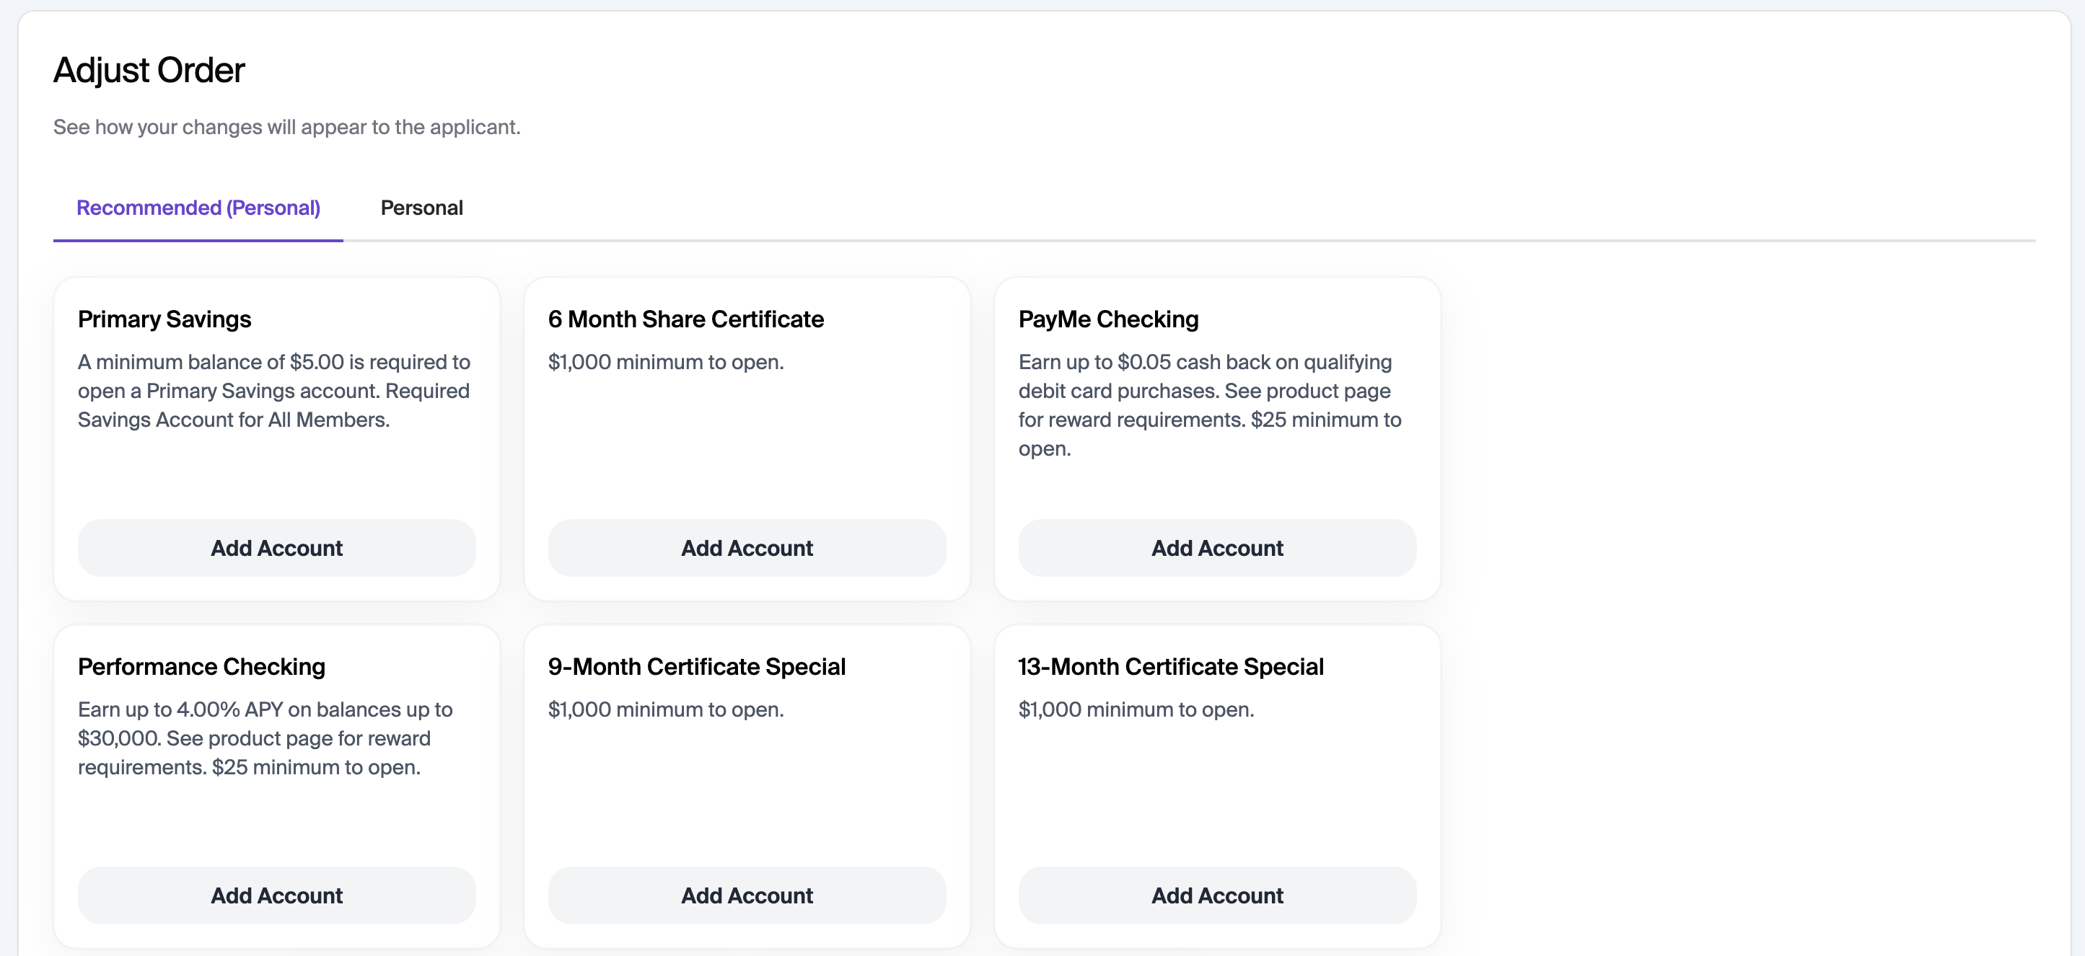
Task: Click the applicant preview subtitle text
Action: point(286,127)
